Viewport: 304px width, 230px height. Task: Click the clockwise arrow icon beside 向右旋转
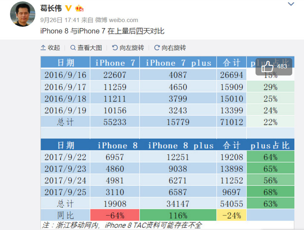(x=157, y=48)
